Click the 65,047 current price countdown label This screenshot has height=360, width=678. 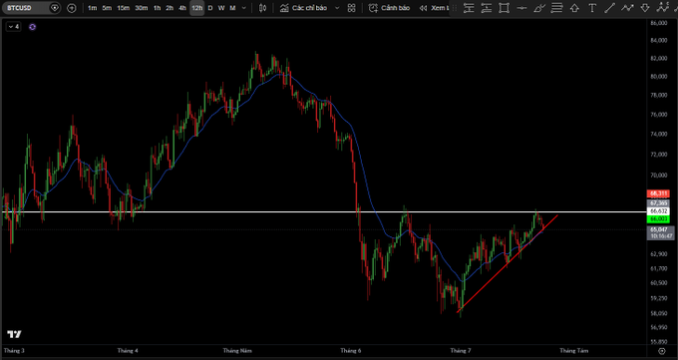click(660, 232)
